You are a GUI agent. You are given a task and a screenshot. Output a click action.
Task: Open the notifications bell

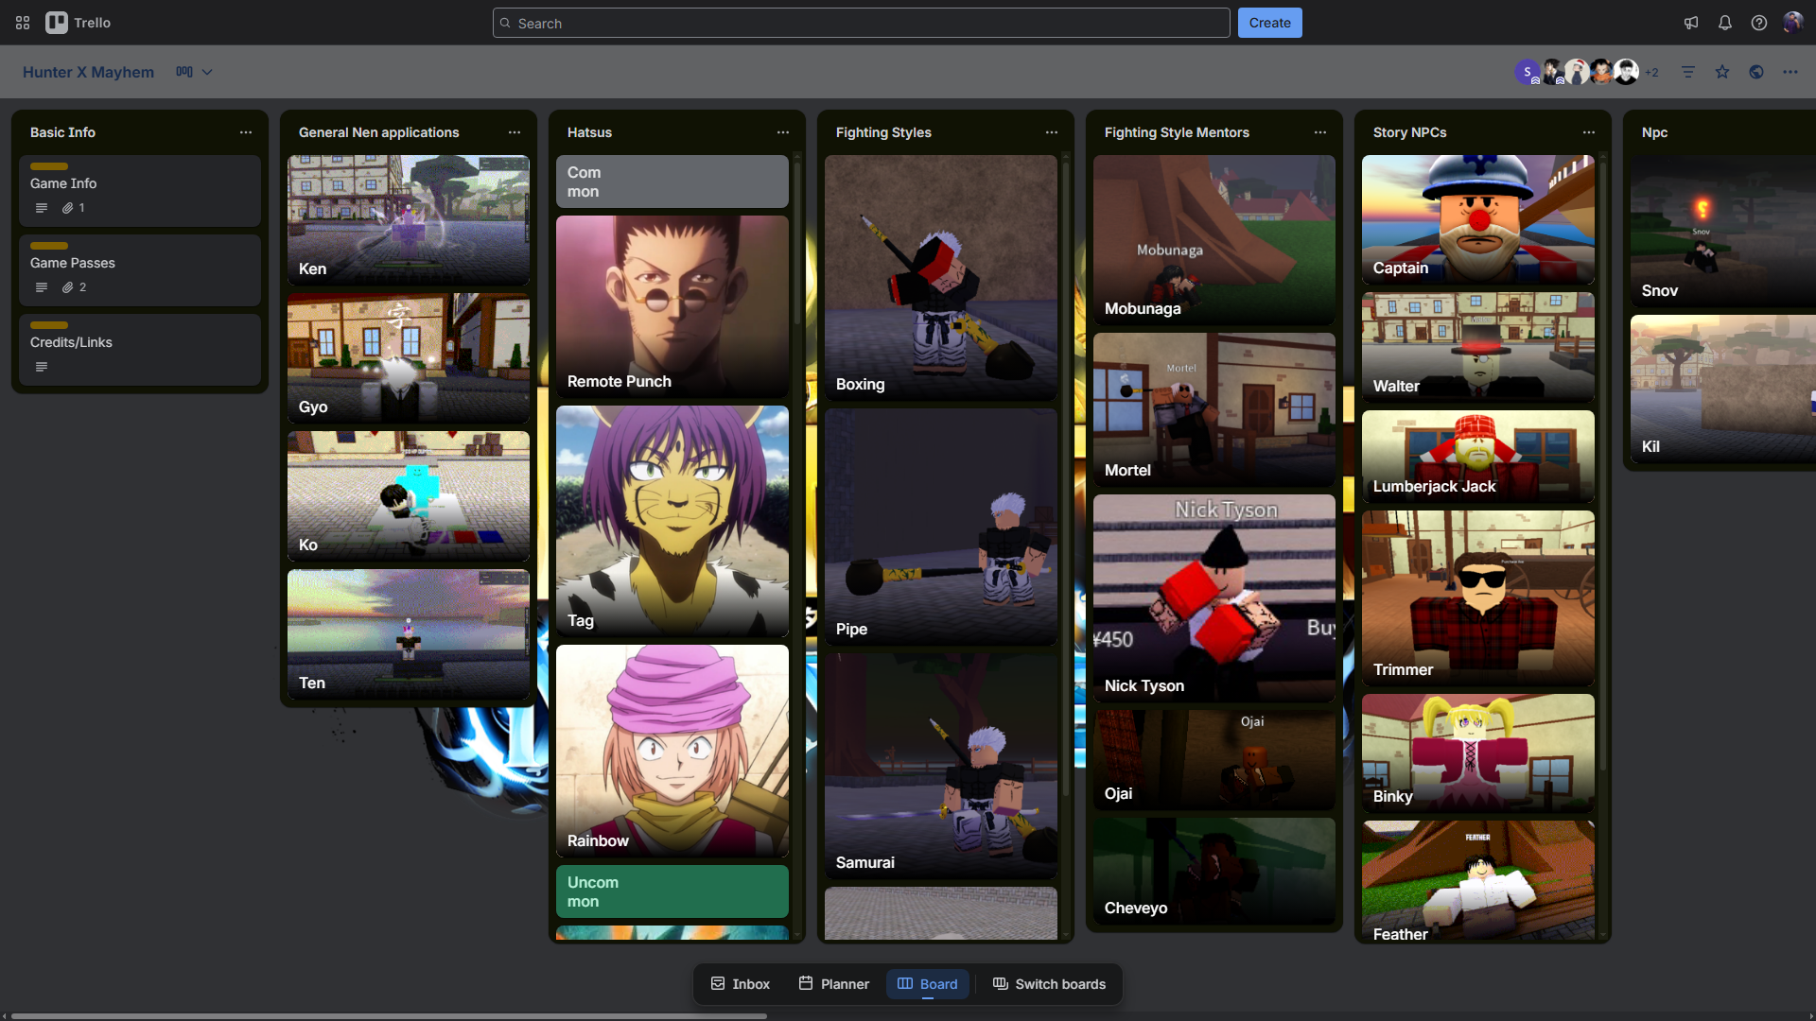click(x=1725, y=23)
